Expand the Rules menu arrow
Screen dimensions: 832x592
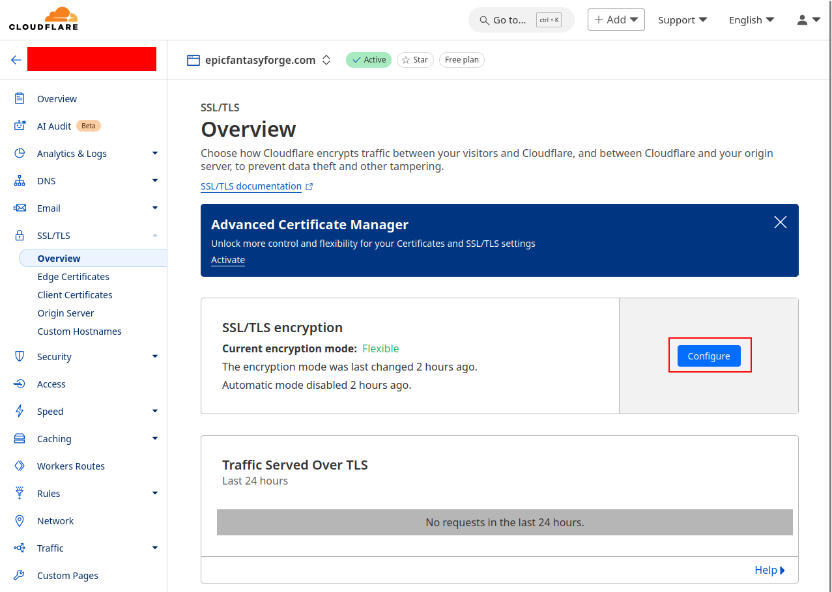pyautogui.click(x=155, y=493)
